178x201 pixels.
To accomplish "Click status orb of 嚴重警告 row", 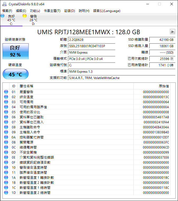I will (6, 92).
